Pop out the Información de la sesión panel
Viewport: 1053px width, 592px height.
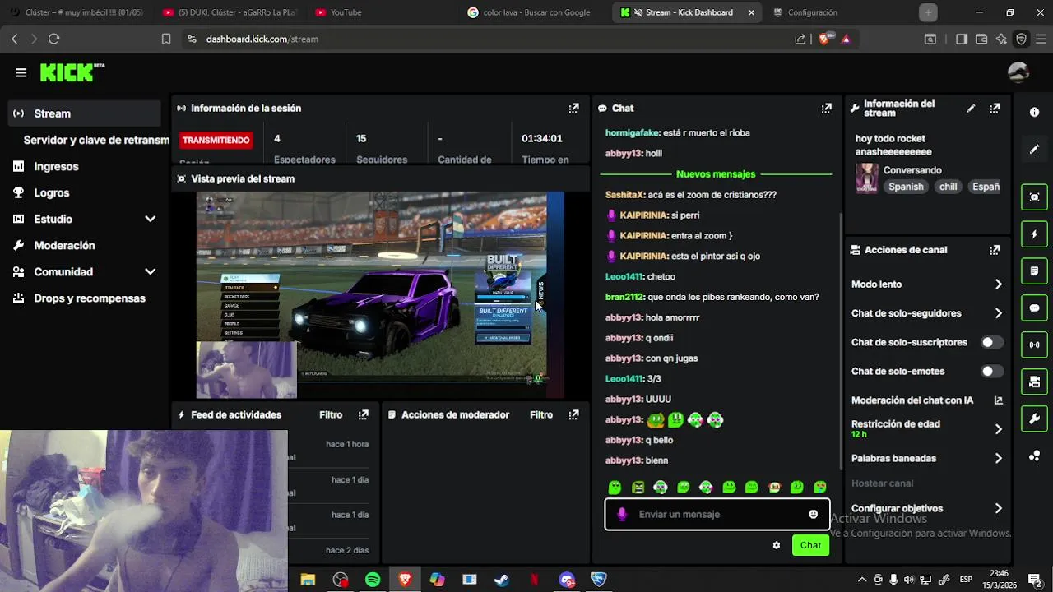(x=573, y=108)
